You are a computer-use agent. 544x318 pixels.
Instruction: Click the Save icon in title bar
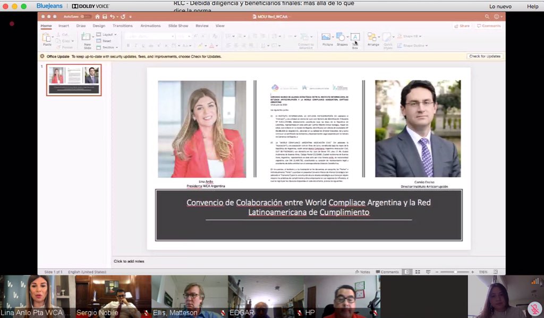point(105,16)
